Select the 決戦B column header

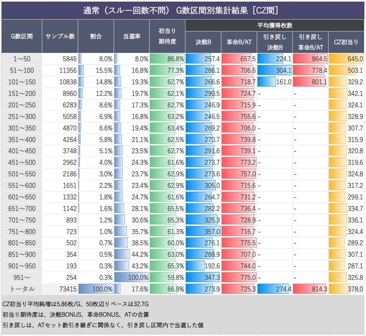[203, 42]
